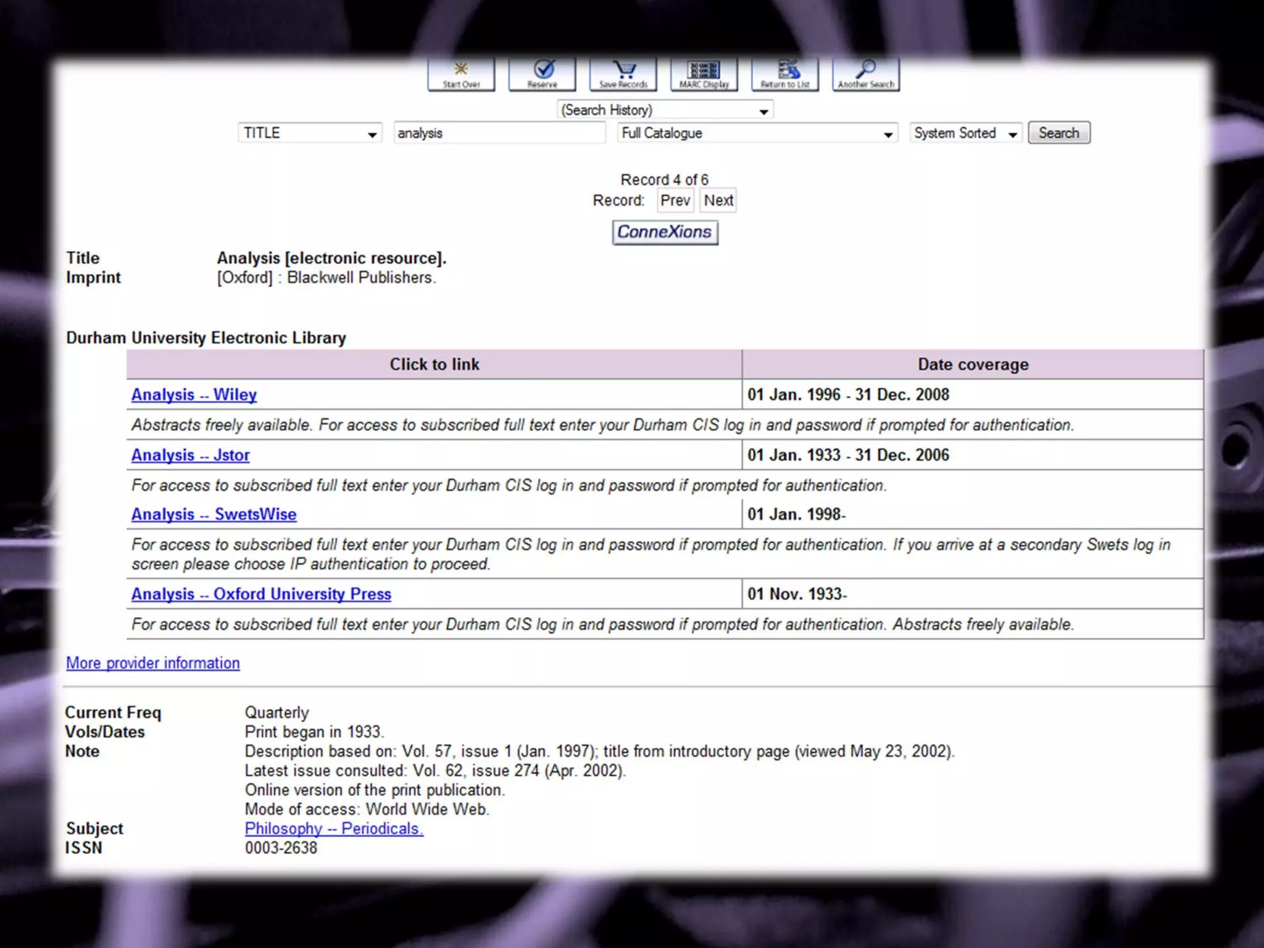Screen dimensions: 1264x948
Task: Expand the System Sorted dropdown
Action: [965, 133]
